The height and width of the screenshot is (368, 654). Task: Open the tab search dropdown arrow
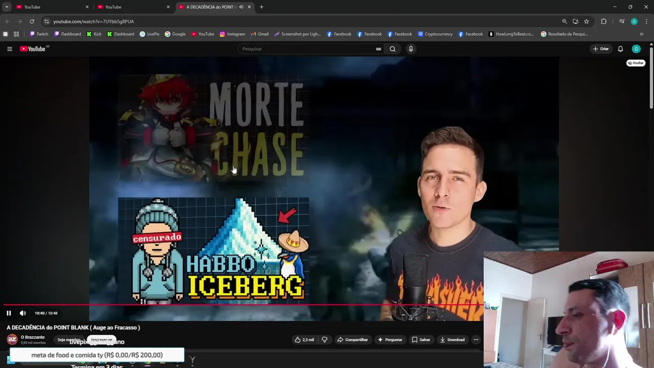point(7,7)
